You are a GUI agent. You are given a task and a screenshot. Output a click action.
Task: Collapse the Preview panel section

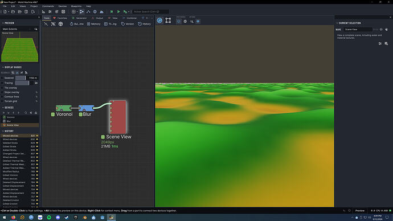point(3,23)
